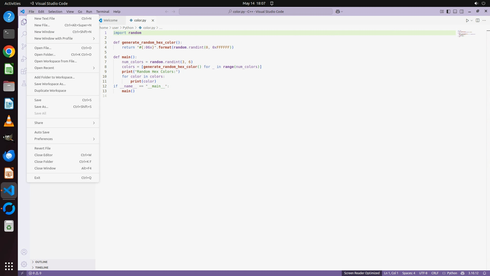Open the notifications bell in status bar

[x=484, y=273]
